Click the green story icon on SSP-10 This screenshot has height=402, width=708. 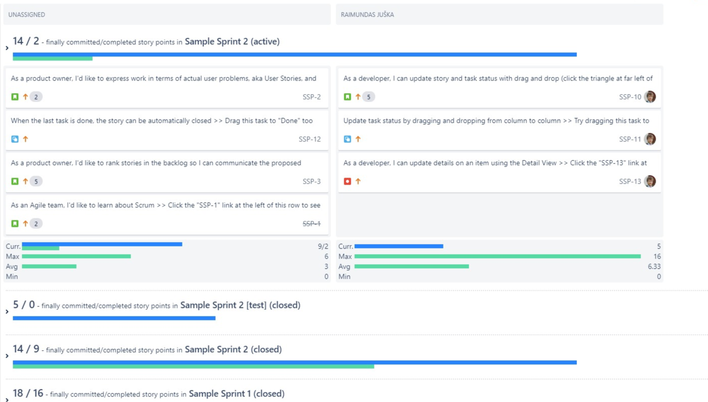347,97
